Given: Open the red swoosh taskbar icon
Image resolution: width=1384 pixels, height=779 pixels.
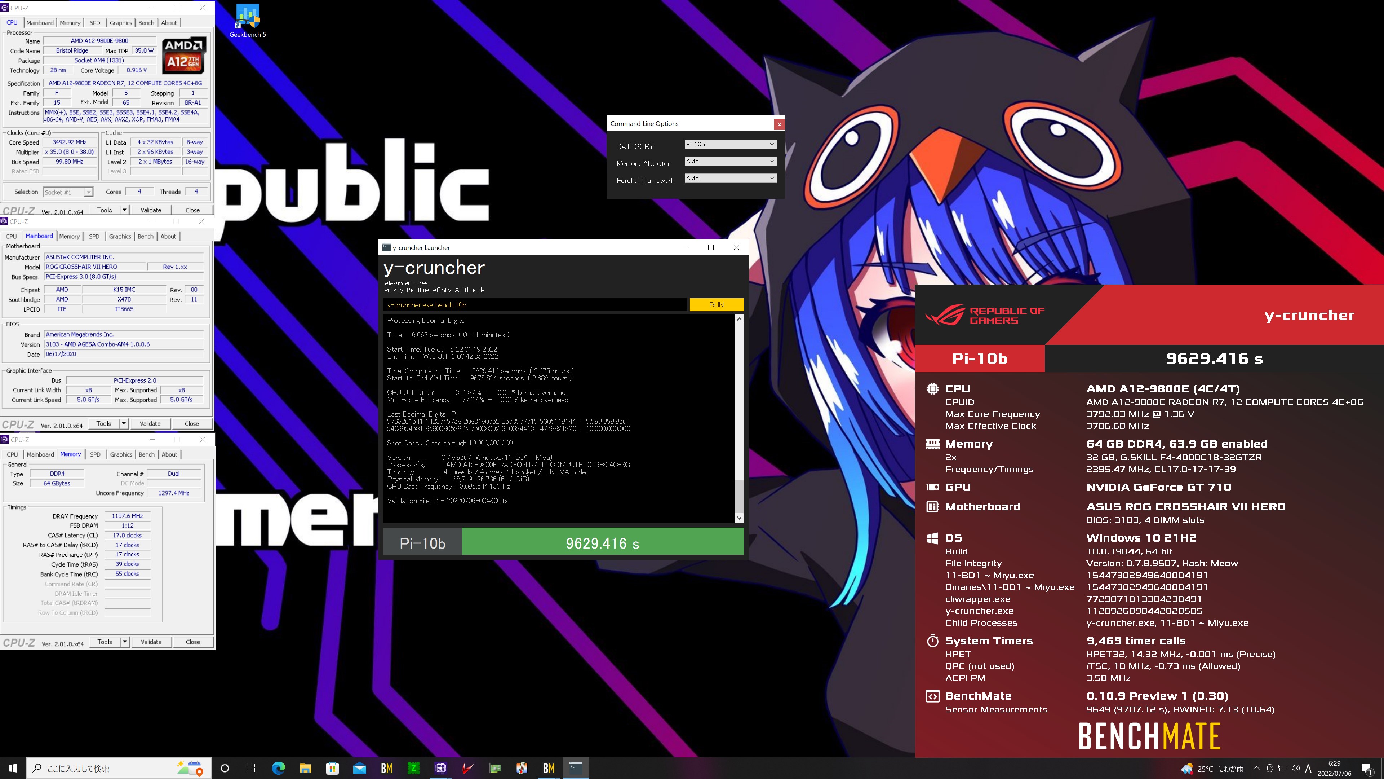Looking at the screenshot, I should pyautogui.click(x=467, y=768).
